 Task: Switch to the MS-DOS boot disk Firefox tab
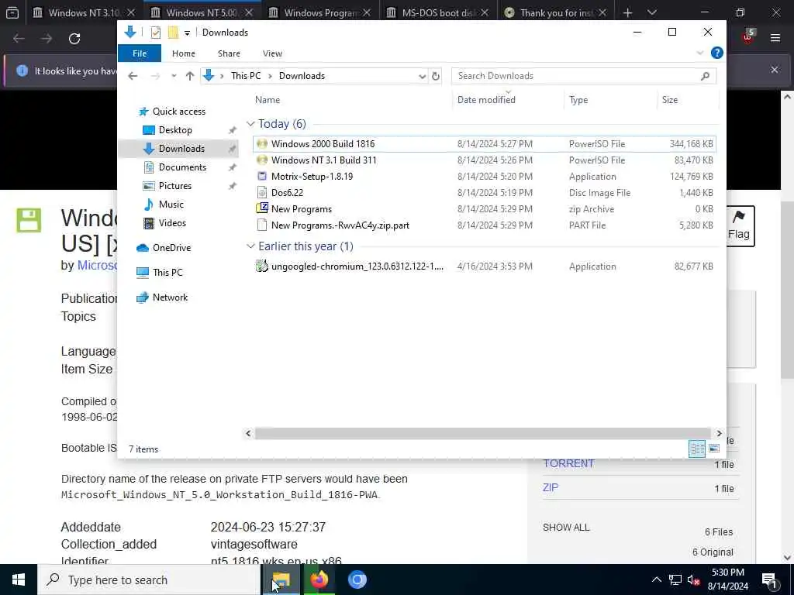tap(437, 12)
